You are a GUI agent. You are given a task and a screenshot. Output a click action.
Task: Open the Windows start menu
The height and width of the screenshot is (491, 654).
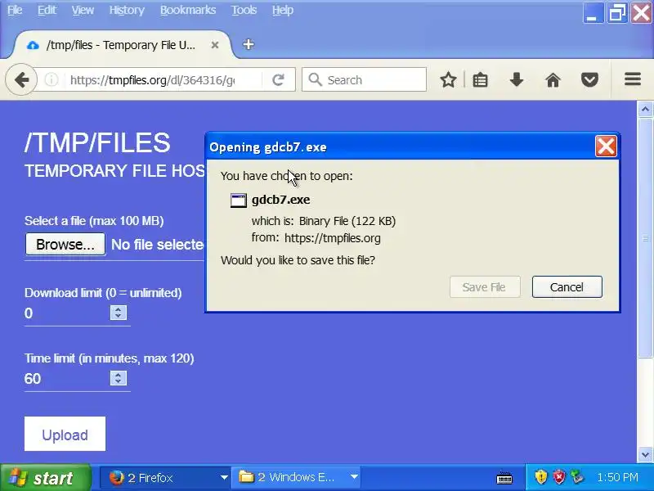(x=45, y=478)
